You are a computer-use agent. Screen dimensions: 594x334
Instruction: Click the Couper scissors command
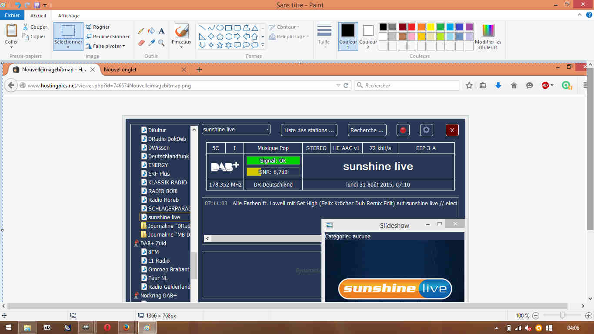[x=35, y=27]
